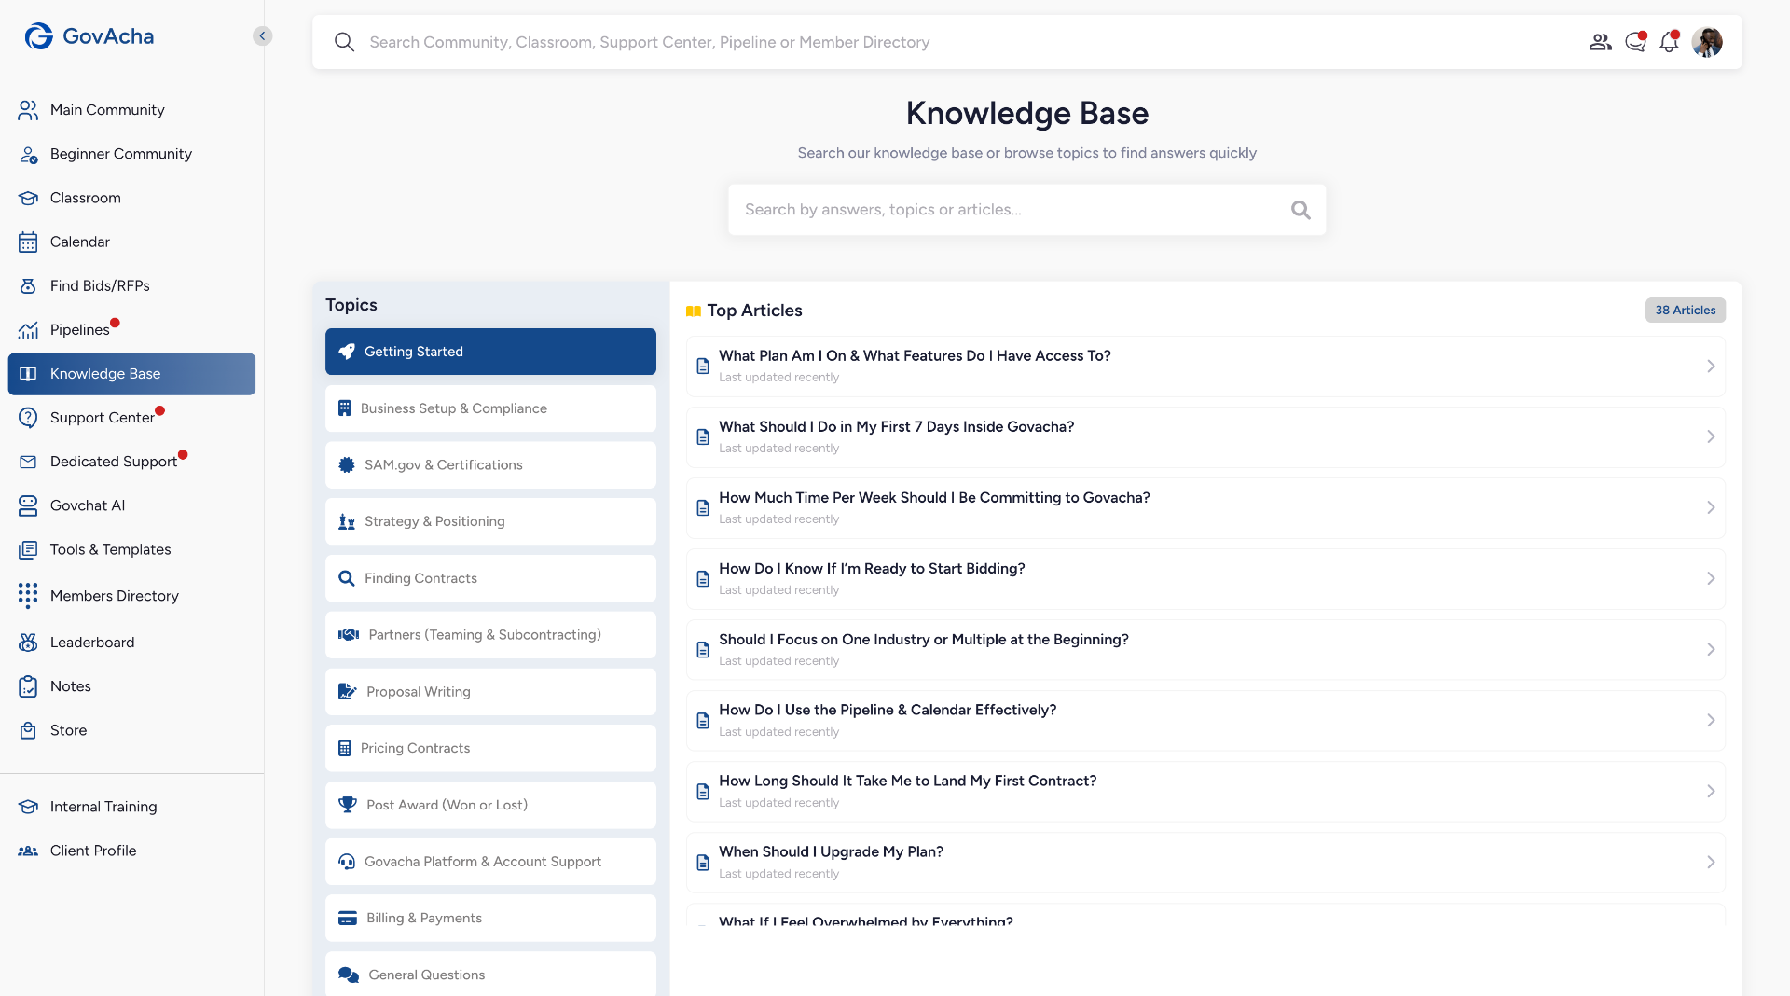Click the Store shopping bag icon
The width and height of the screenshot is (1790, 996).
point(28,730)
